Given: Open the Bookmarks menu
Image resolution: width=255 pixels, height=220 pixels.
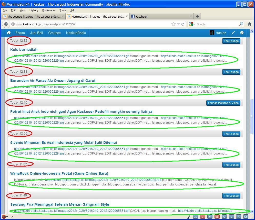Looking at the screenshot, I should 49,10.
